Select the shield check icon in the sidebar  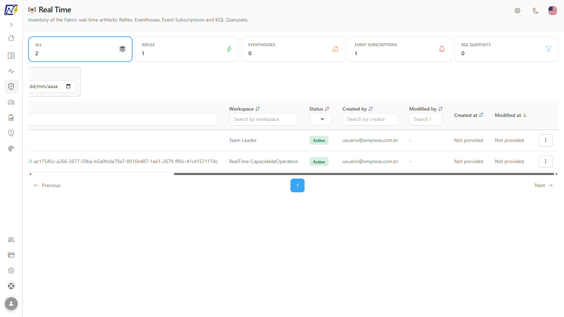[x=11, y=87]
